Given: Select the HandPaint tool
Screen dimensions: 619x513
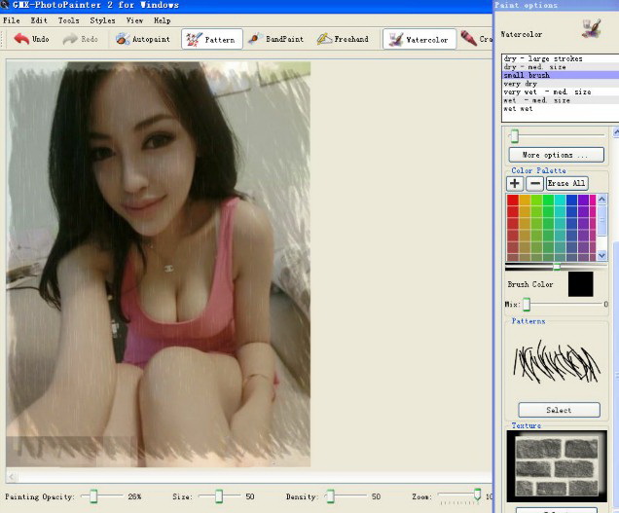Looking at the screenshot, I should (276, 39).
